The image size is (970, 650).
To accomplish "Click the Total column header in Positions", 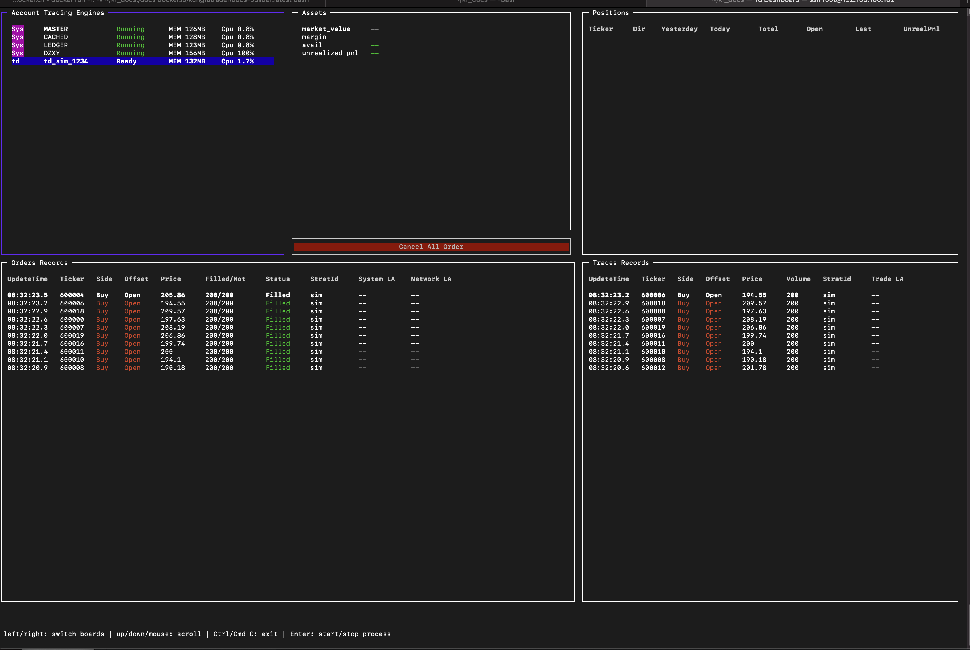I will click(768, 29).
